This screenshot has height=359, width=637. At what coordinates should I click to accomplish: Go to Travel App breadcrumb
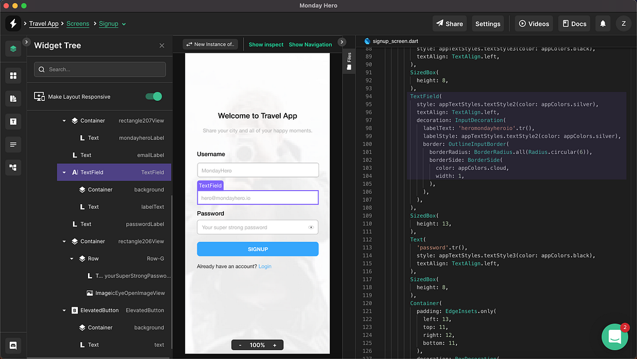coord(44,23)
